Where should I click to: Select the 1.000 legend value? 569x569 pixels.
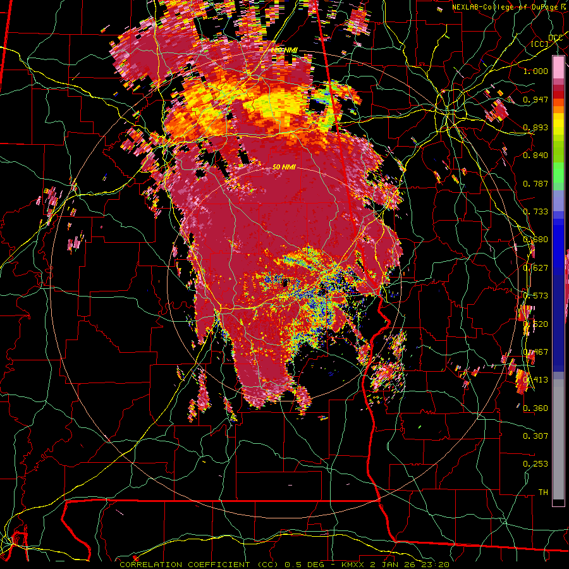(x=535, y=71)
